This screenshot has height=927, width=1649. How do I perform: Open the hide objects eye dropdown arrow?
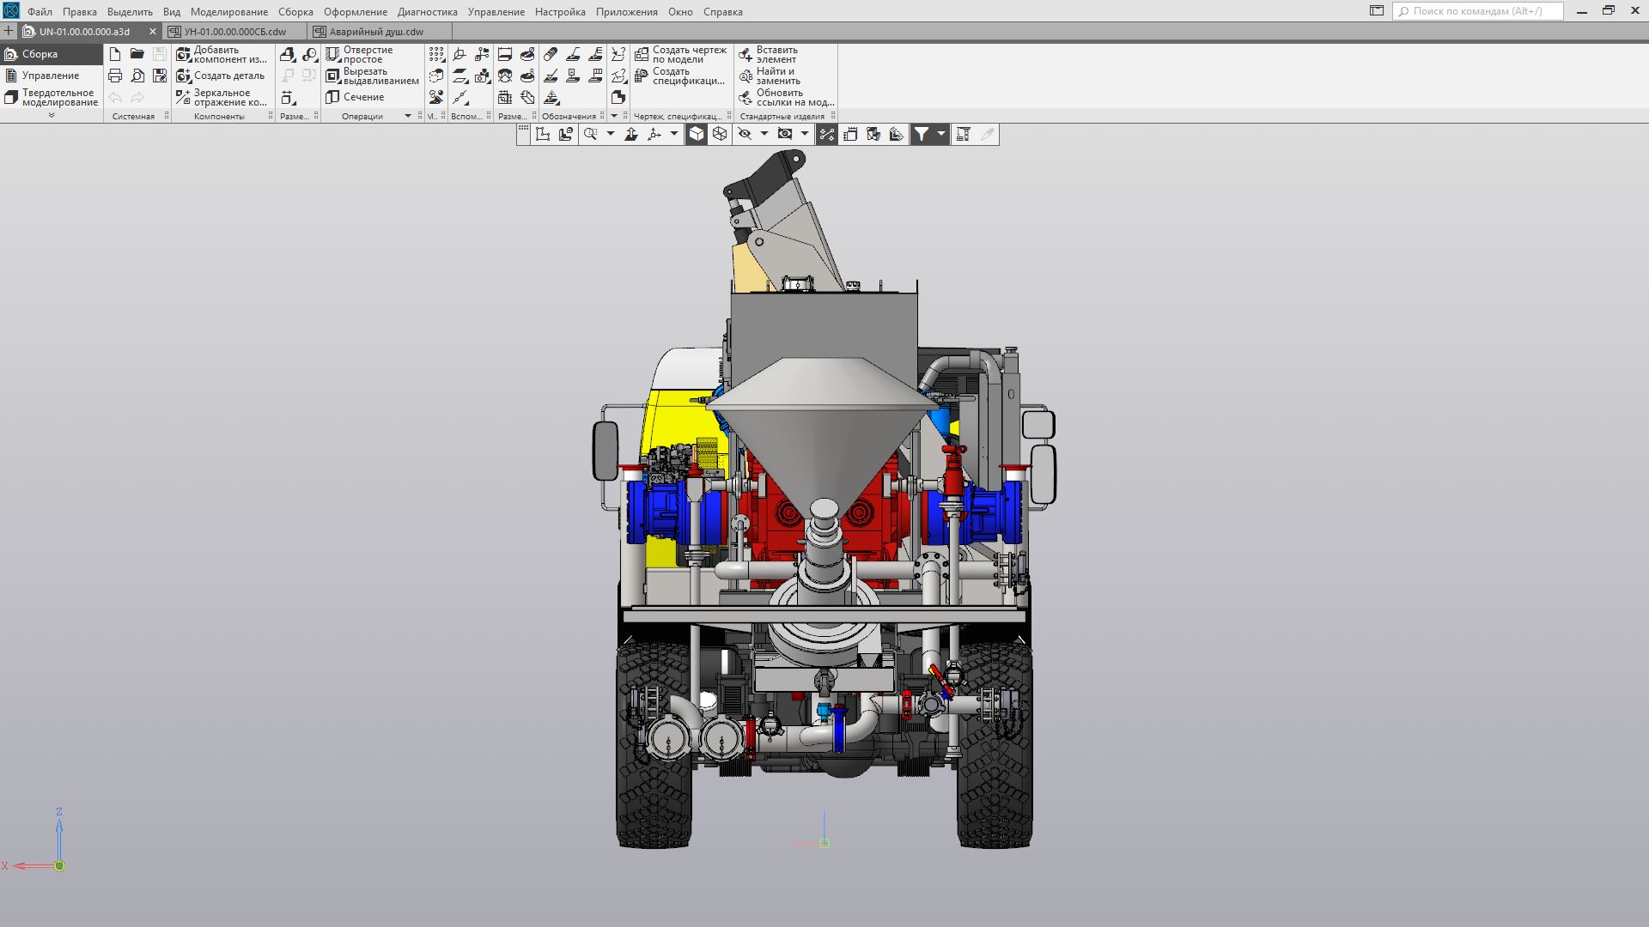(x=764, y=134)
